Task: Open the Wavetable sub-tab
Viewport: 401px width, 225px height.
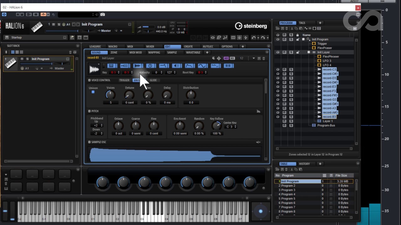Action: pos(193,52)
